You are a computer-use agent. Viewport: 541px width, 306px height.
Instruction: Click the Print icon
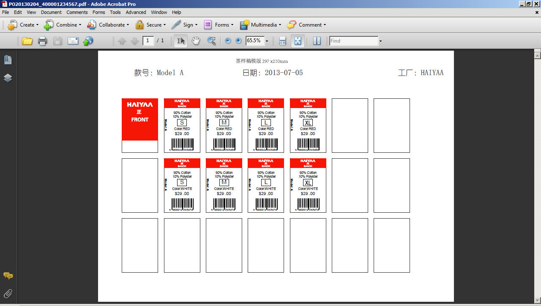click(42, 41)
